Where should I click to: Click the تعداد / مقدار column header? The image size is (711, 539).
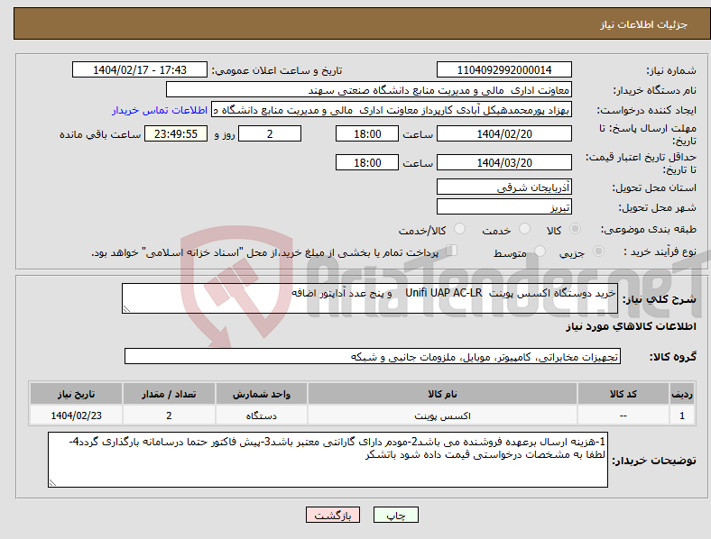point(169,394)
